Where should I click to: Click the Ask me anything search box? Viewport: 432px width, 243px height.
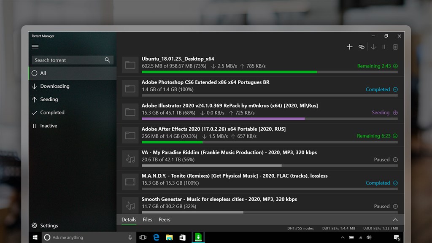[88, 237]
